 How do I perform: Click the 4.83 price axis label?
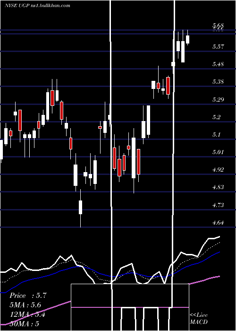[218, 187]
